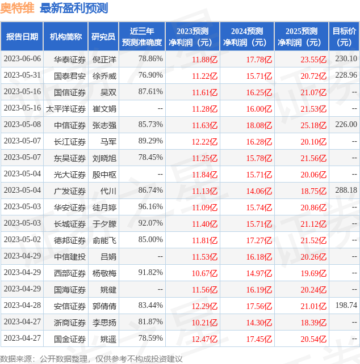360x364 pixels.
Task: Click researcher name 徐乔威
Action: point(104,76)
